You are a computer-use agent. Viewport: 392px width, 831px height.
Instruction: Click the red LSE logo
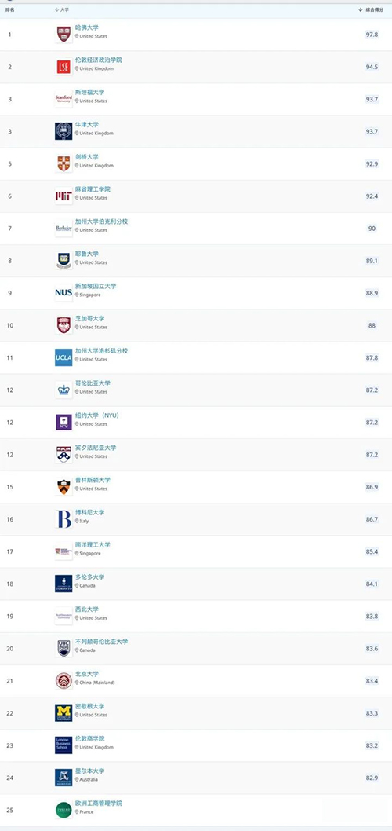coord(64,67)
